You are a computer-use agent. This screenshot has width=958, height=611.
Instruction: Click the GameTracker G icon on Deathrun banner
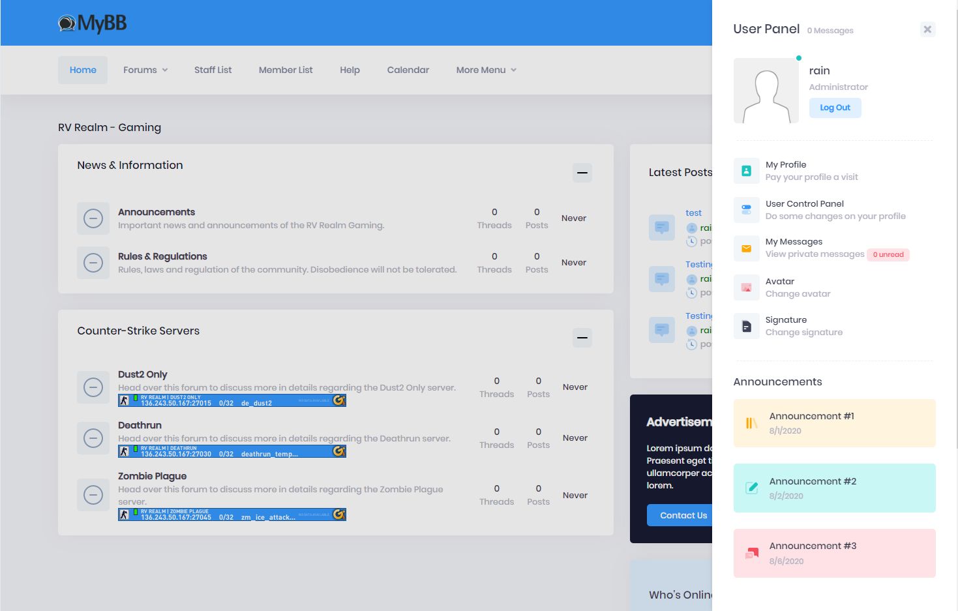[338, 451]
